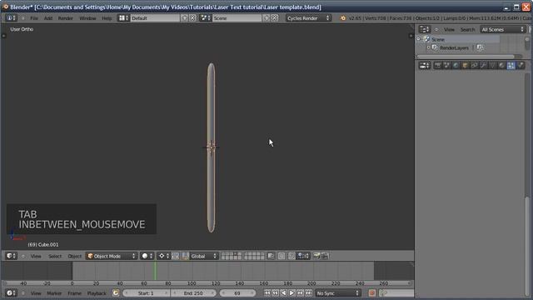This screenshot has height=300, width=533.
Task: Open the 3D View's View menu
Action: point(36,256)
